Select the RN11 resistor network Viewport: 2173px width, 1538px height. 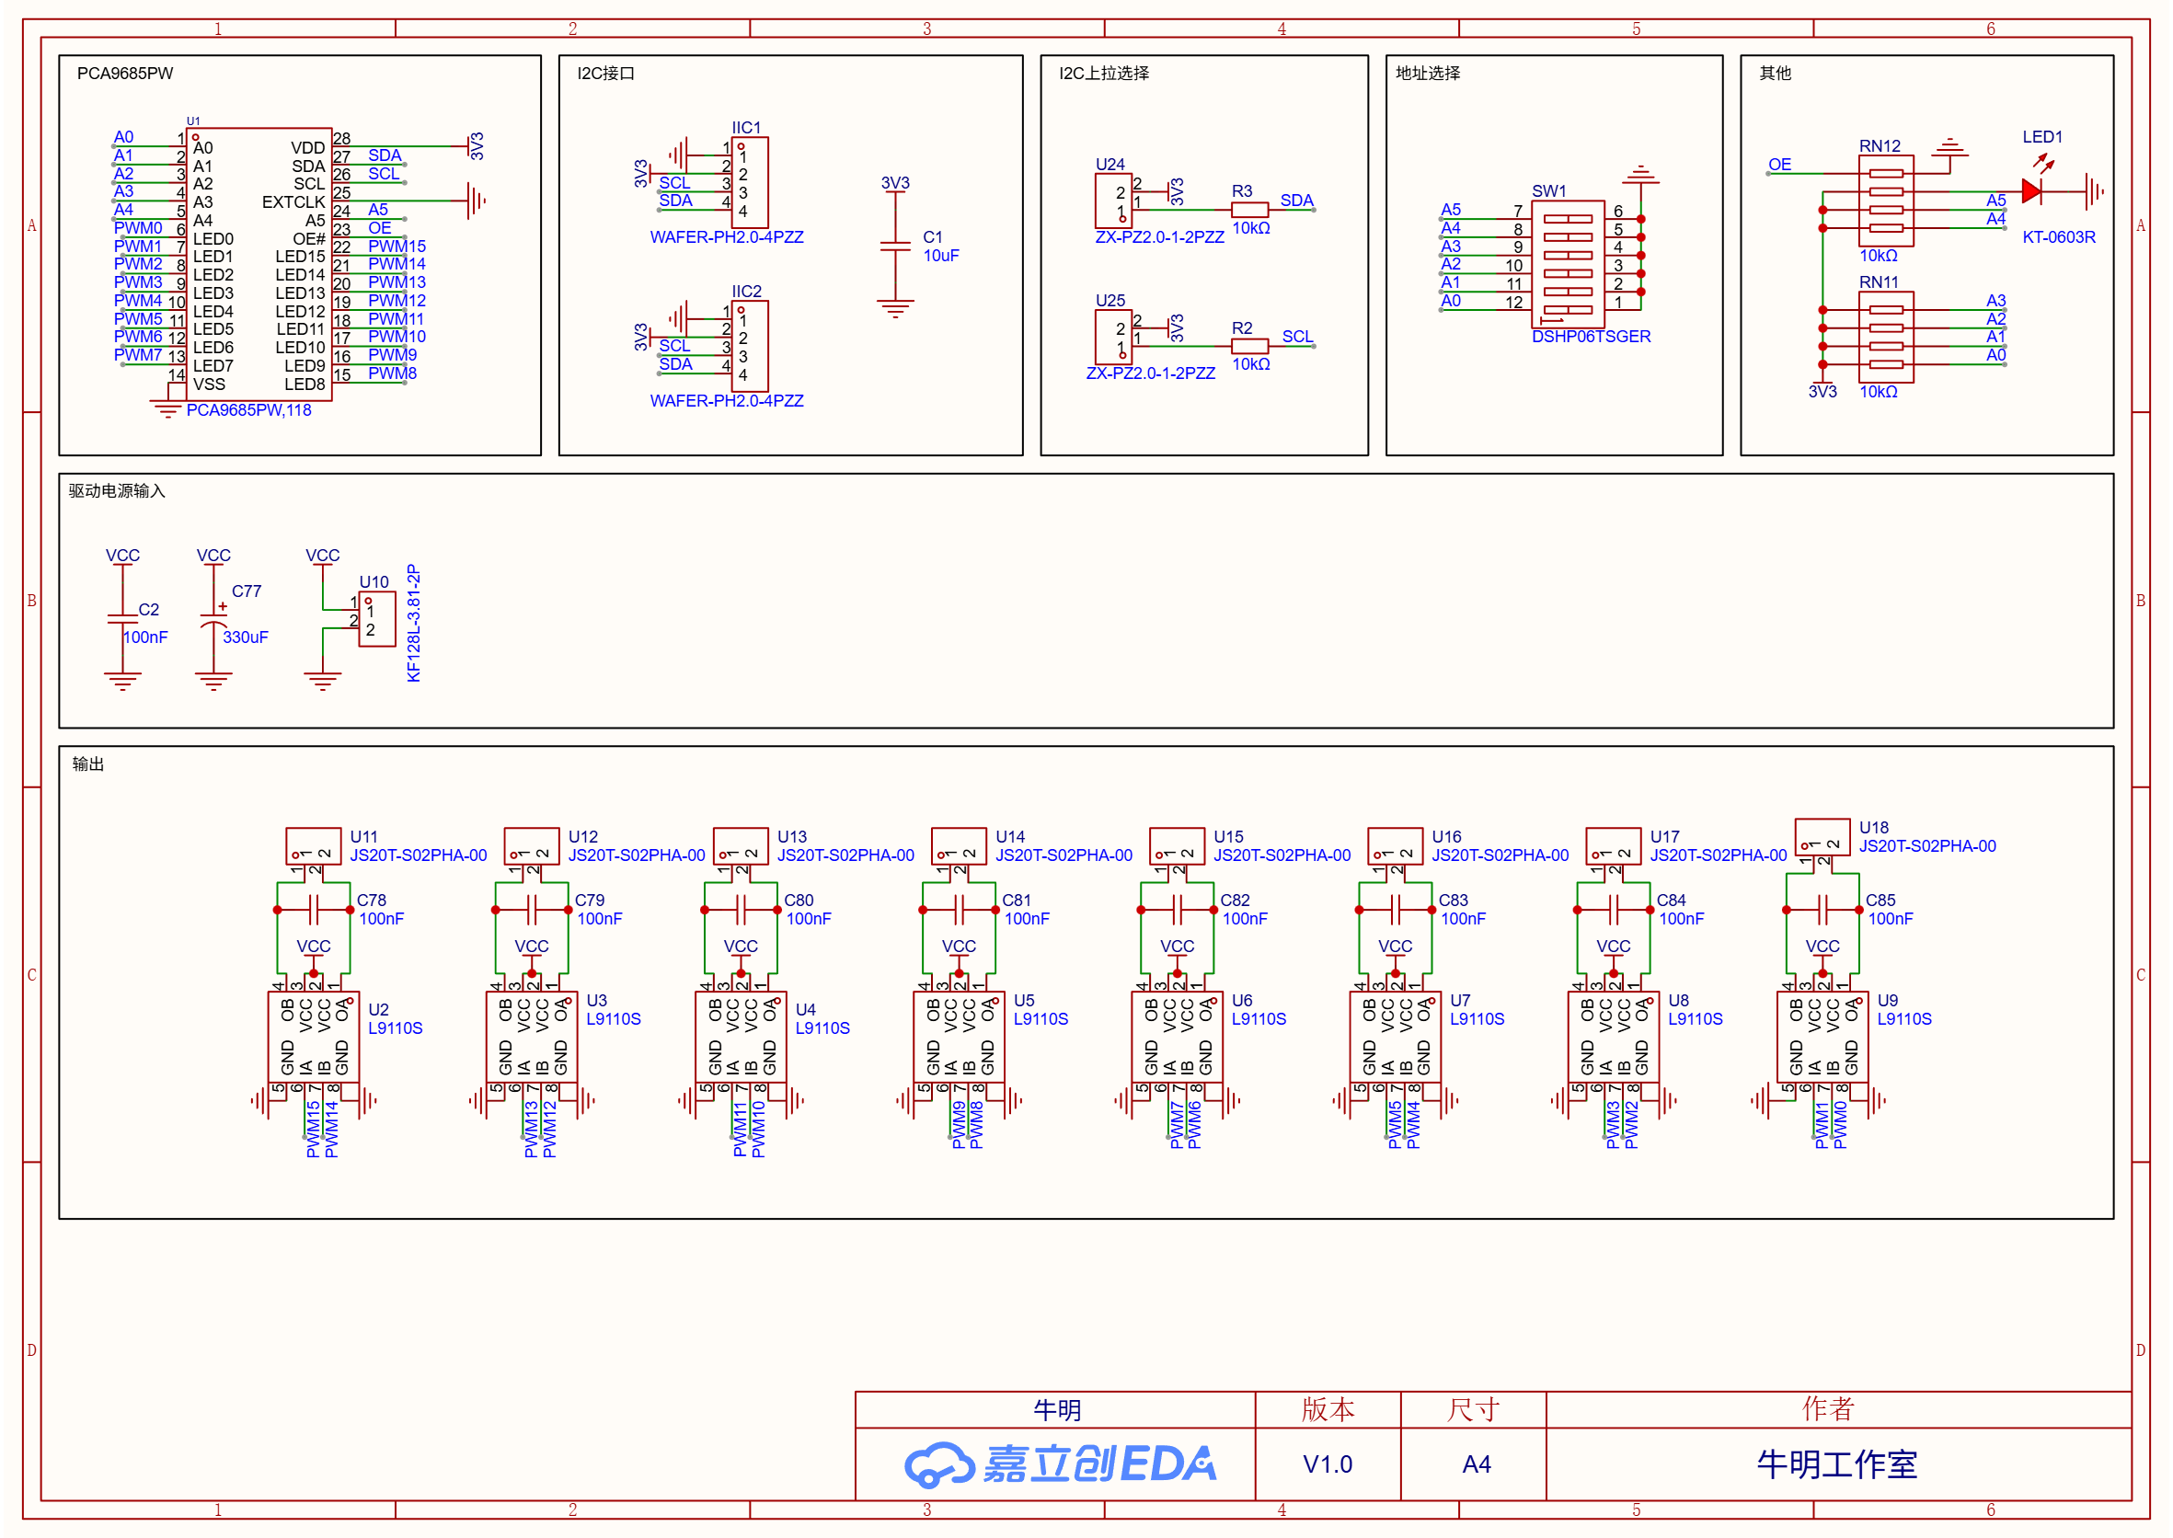pos(1886,338)
